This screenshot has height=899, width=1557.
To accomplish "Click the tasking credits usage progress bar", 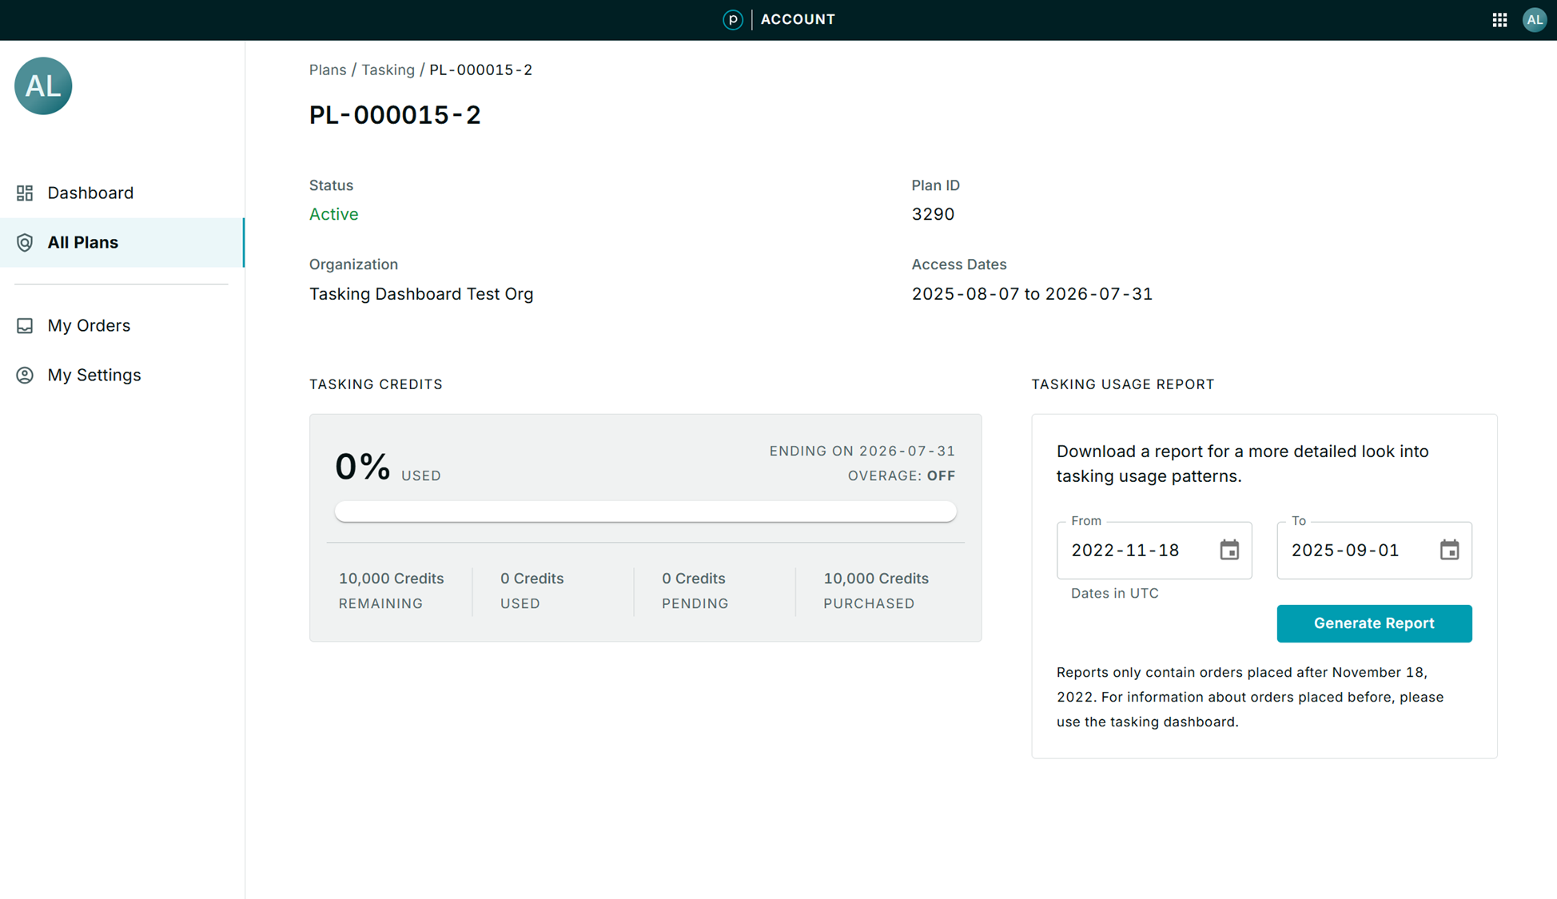I will (645, 511).
